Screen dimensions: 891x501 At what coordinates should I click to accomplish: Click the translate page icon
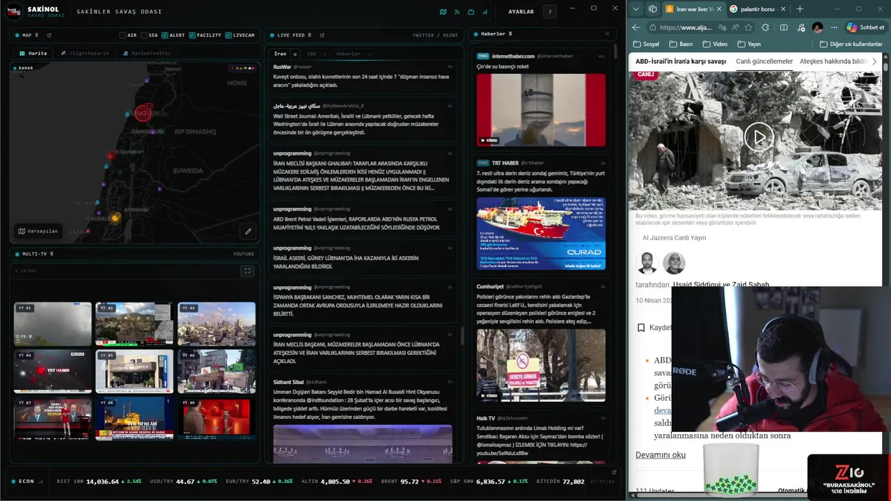coord(721,27)
